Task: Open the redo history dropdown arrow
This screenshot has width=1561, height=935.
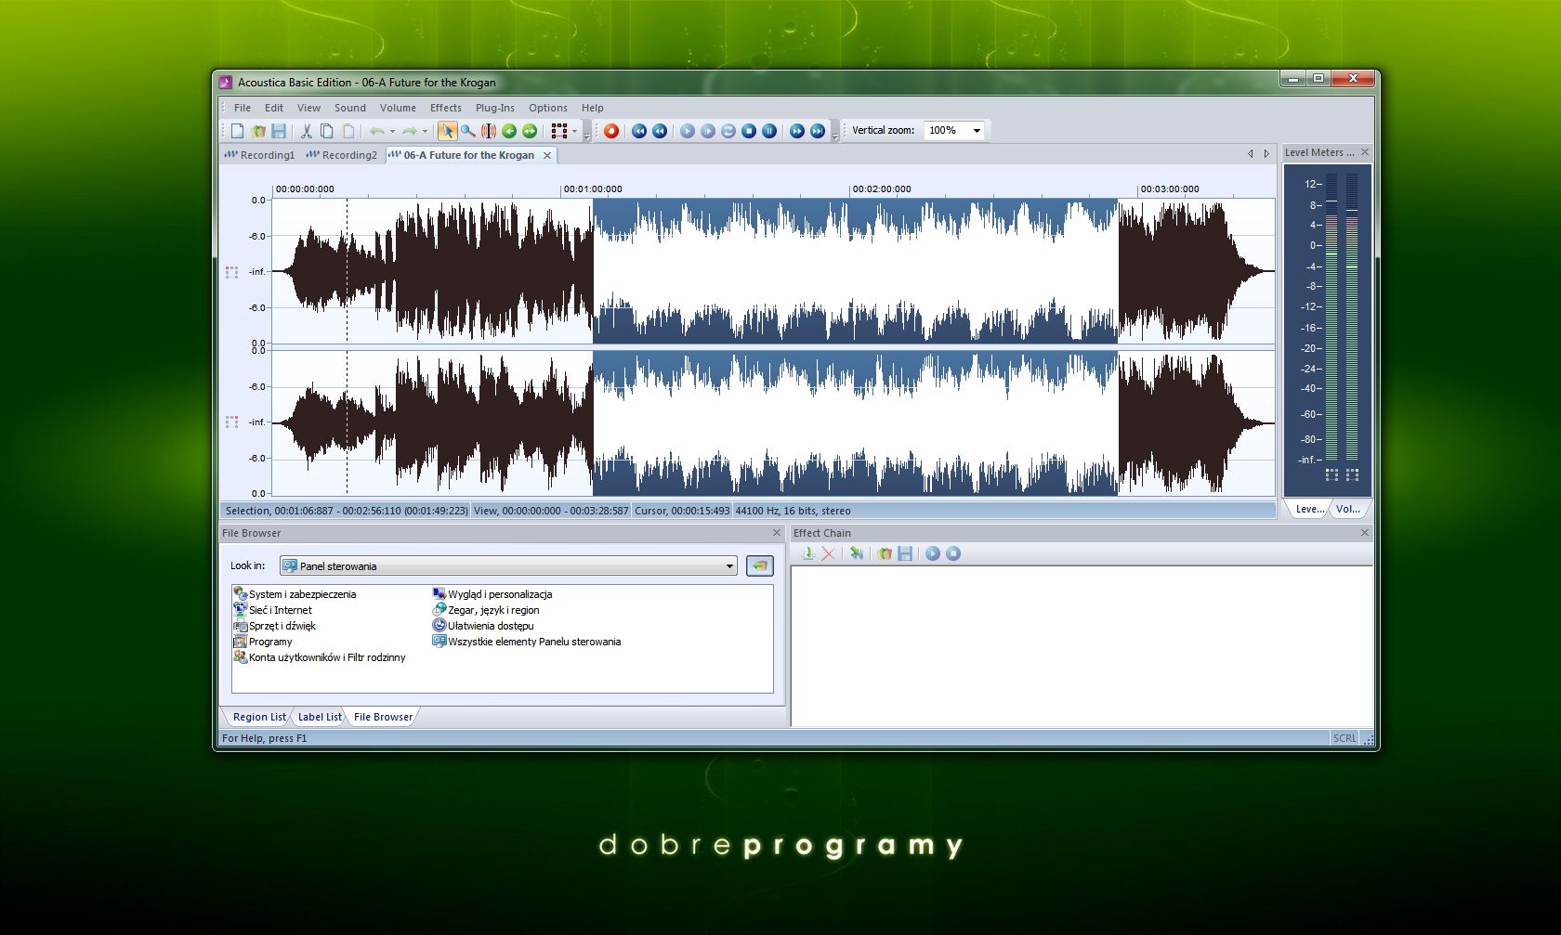Action: tap(425, 131)
